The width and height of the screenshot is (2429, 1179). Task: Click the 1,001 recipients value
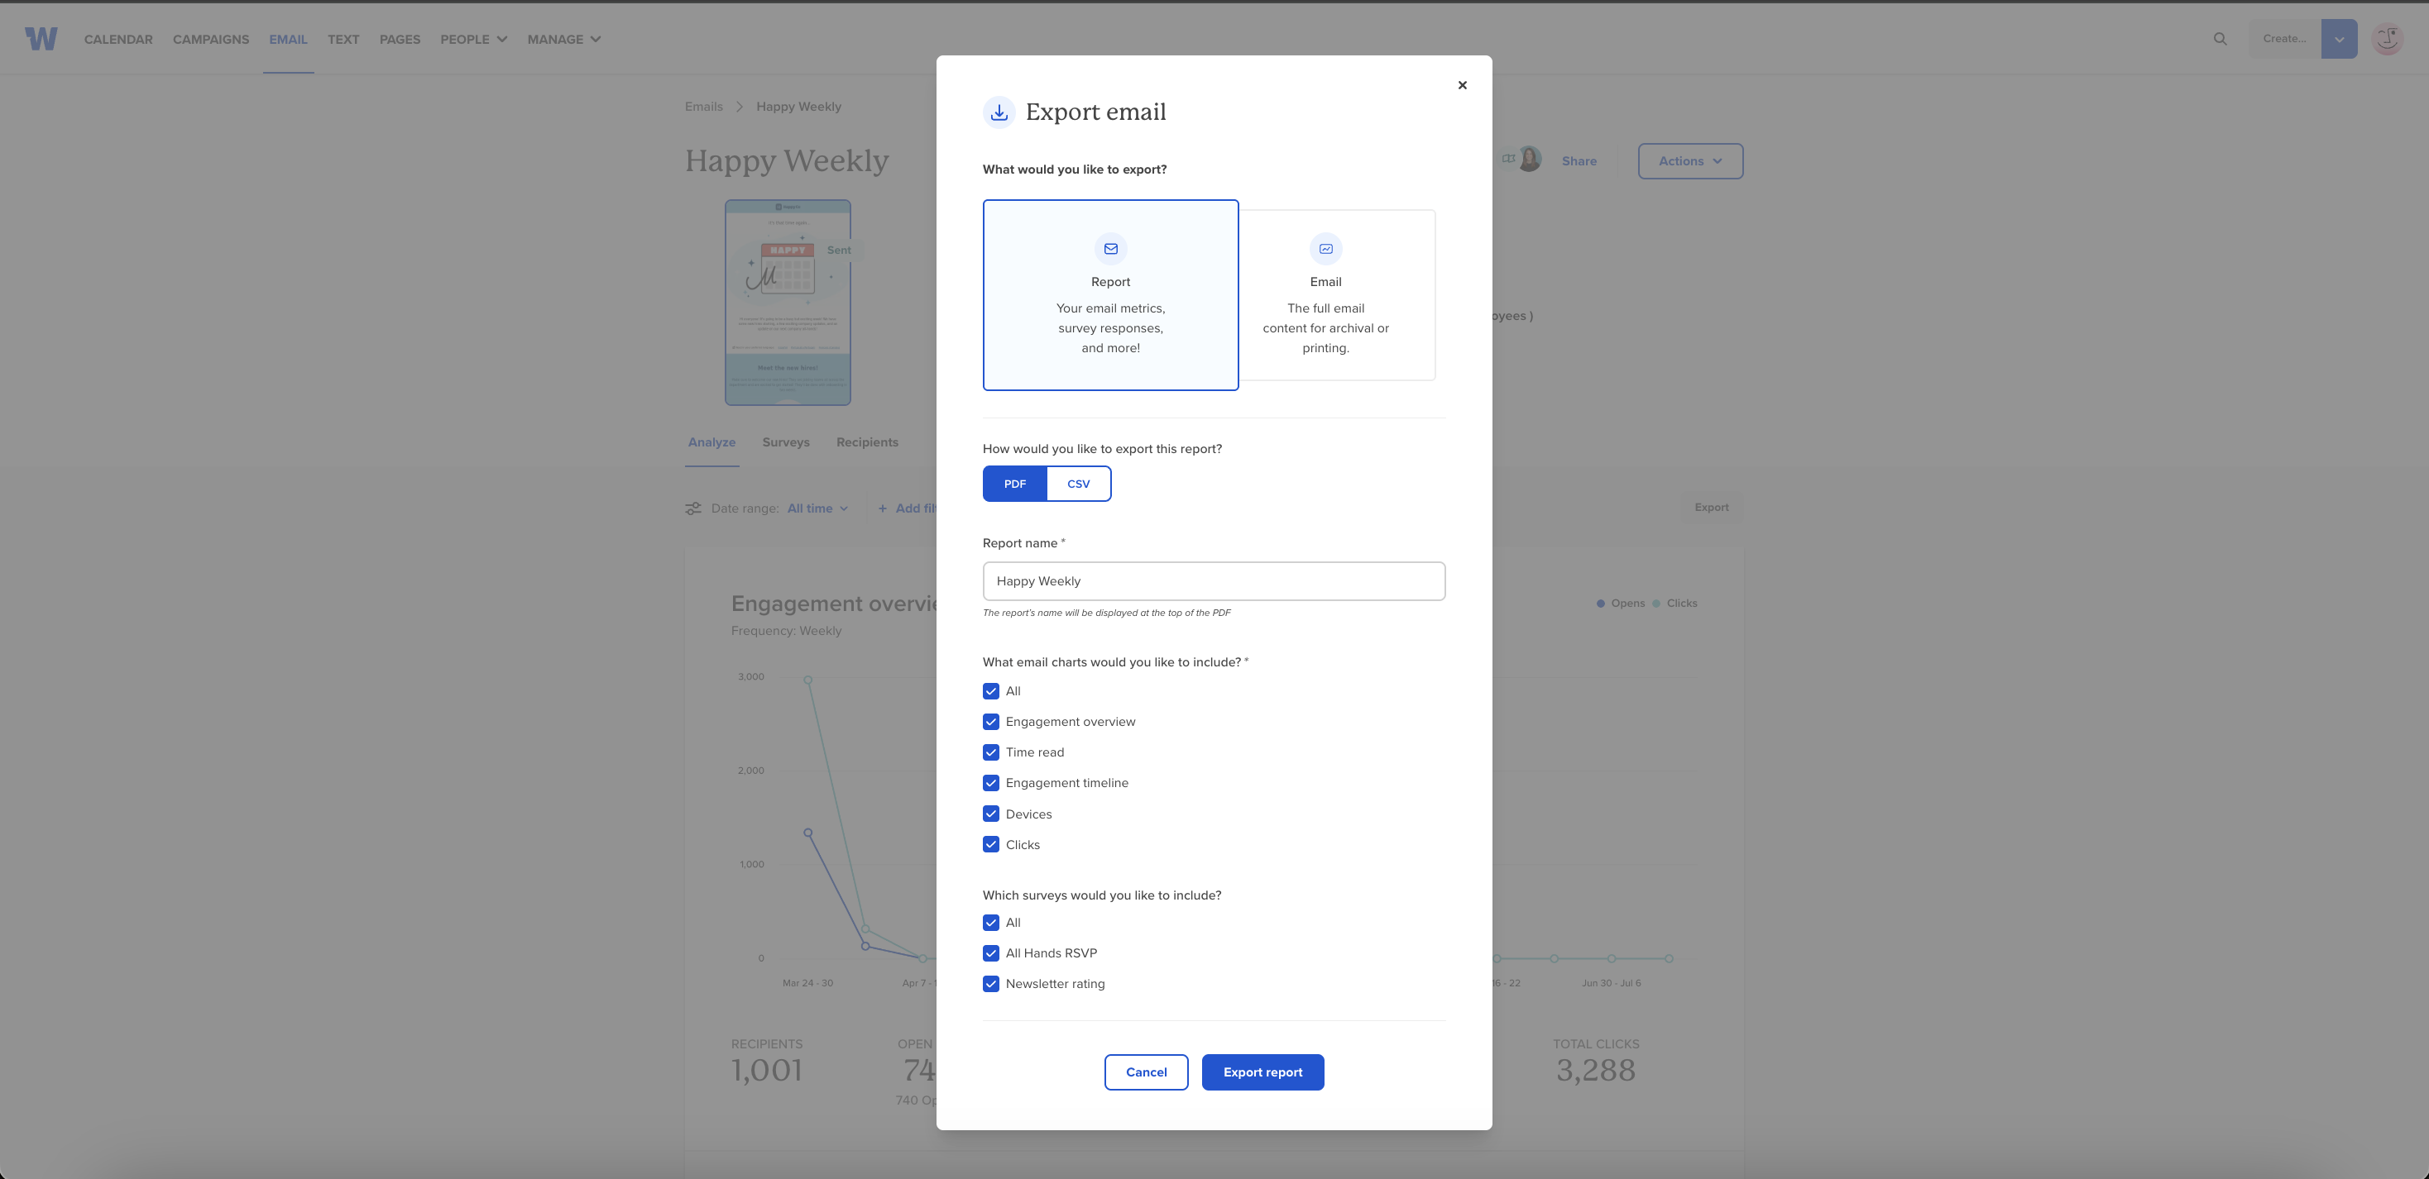pyautogui.click(x=767, y=1071)
